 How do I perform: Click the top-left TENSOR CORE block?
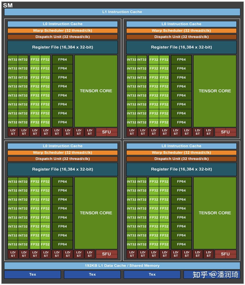pyautogui.click(x=96, y=91)
